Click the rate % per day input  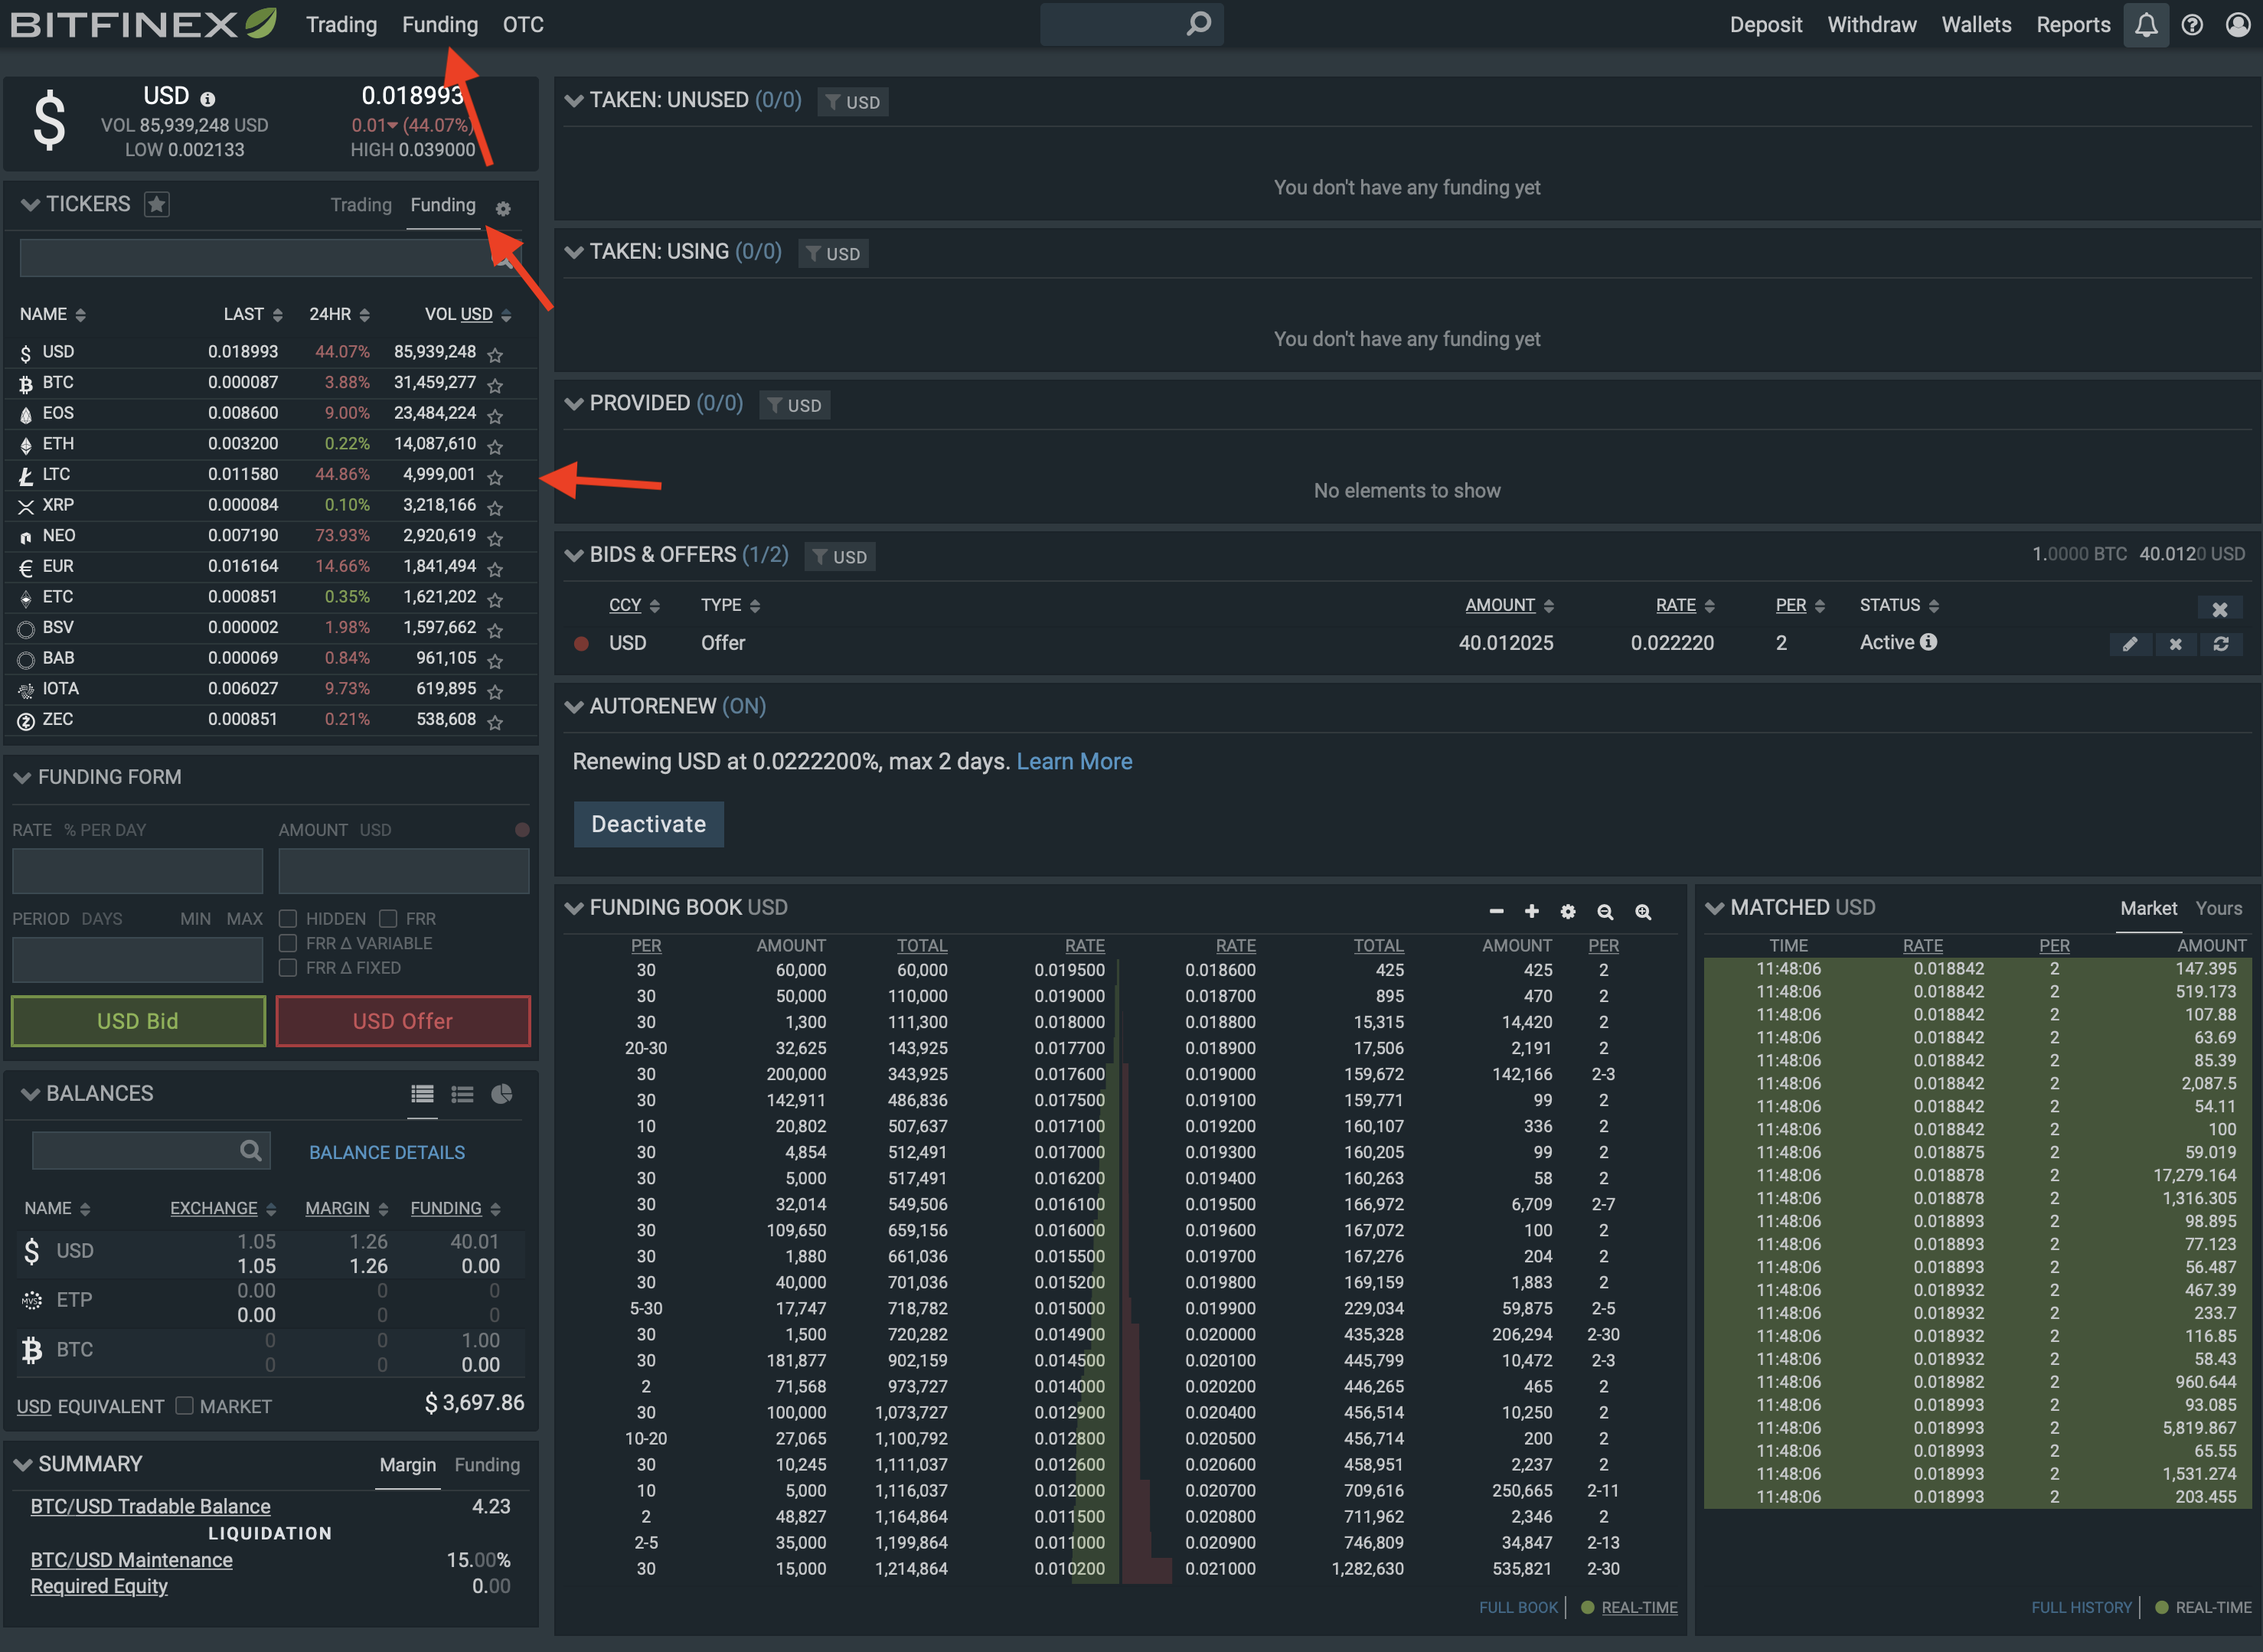[138, 871]
